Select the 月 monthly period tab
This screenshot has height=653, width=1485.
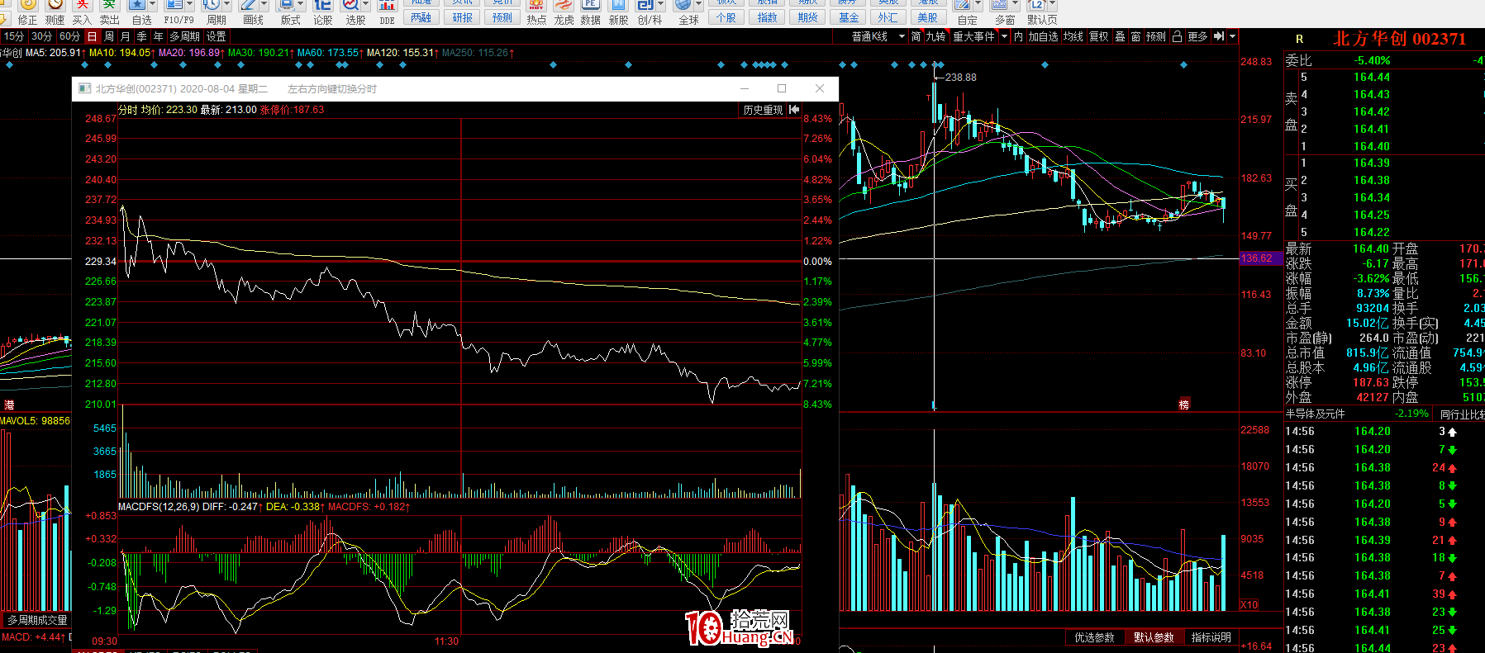(x=126, y=36)
